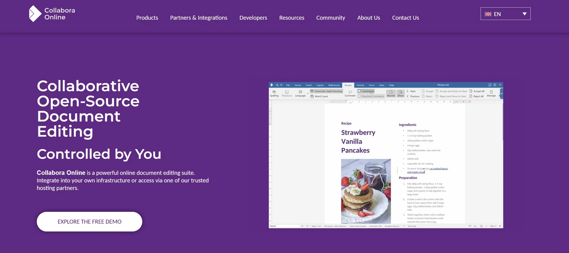Click Explore the Free Demo button
The width and height of the screenshot is (569, 253).
[89, 221]
